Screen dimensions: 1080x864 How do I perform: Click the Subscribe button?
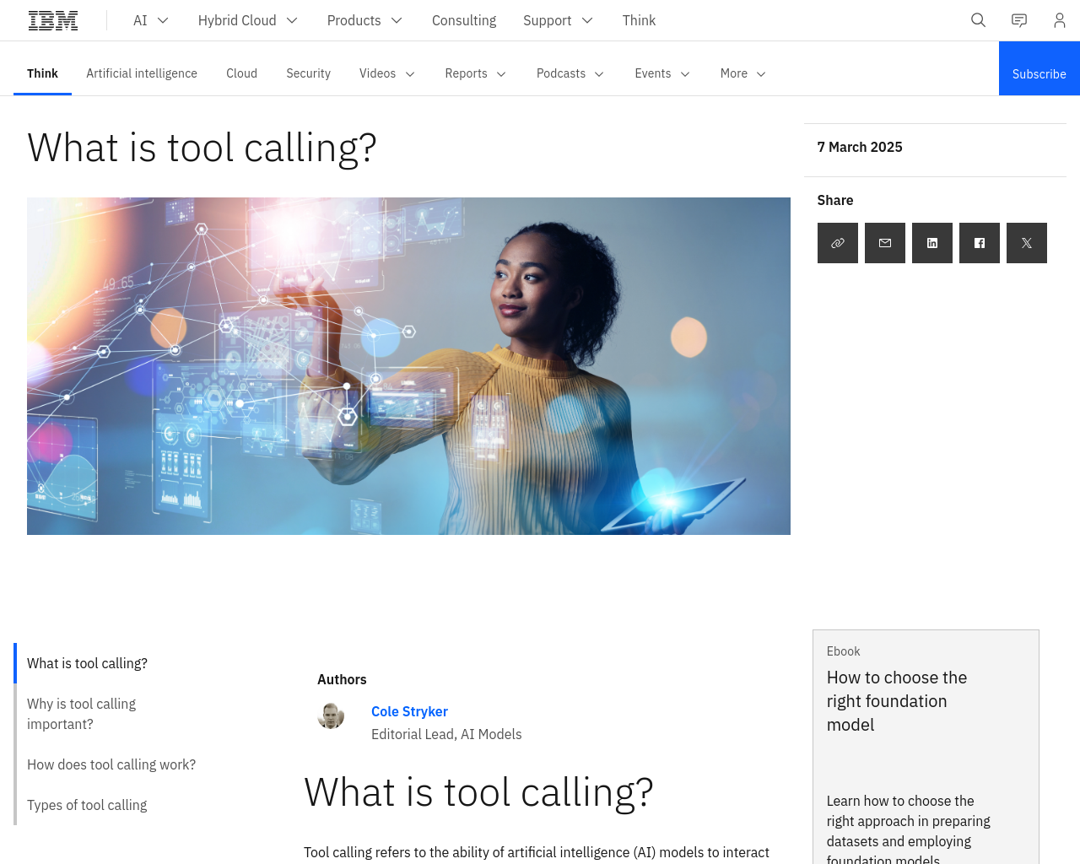click(x=1039, y=68)
